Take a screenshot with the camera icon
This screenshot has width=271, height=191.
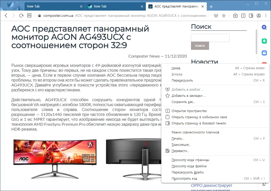click(235, 16)
